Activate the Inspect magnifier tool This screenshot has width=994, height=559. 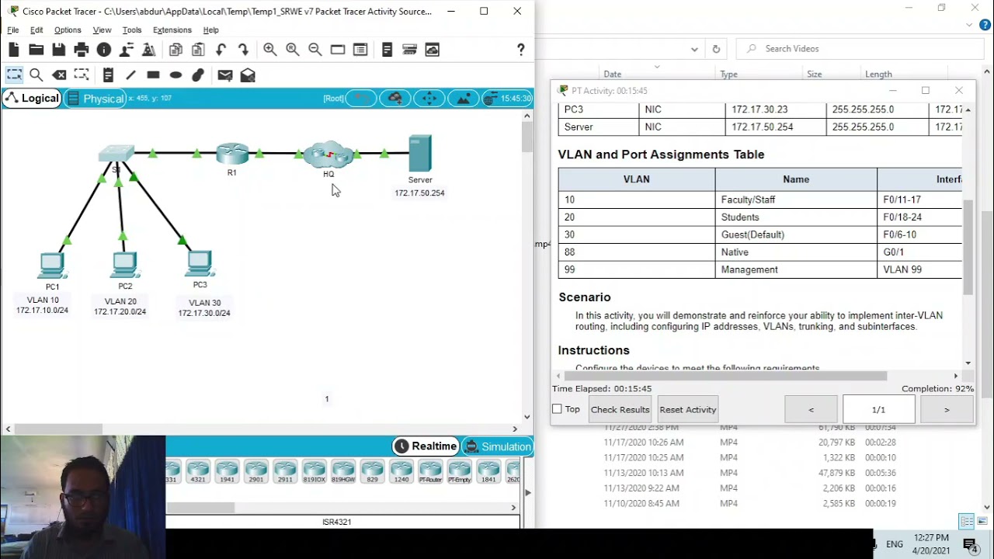coord(36,75)
